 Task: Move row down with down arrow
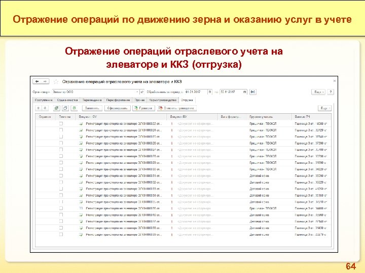click(x=45, y=108)
